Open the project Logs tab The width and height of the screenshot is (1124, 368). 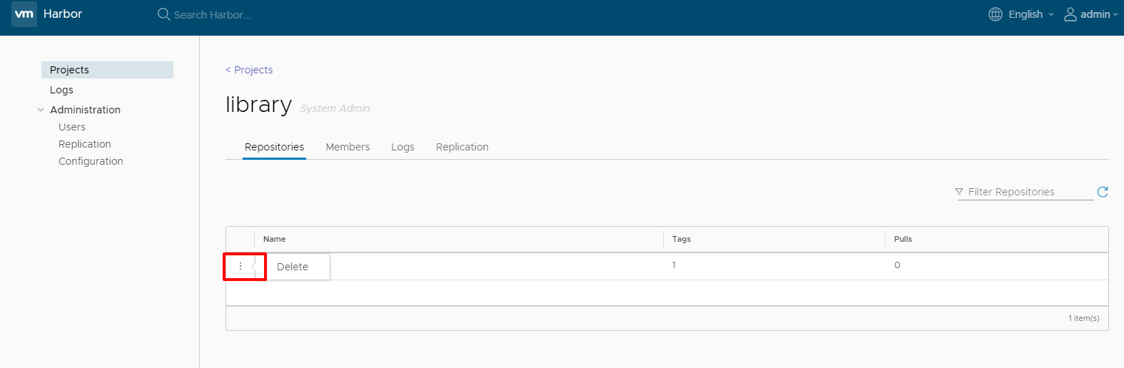402,147
